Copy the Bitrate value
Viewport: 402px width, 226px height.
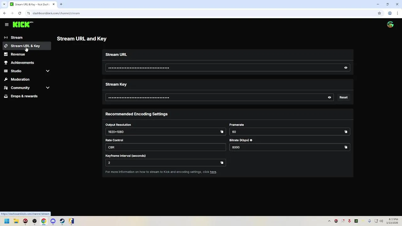[x=346, y=147]
